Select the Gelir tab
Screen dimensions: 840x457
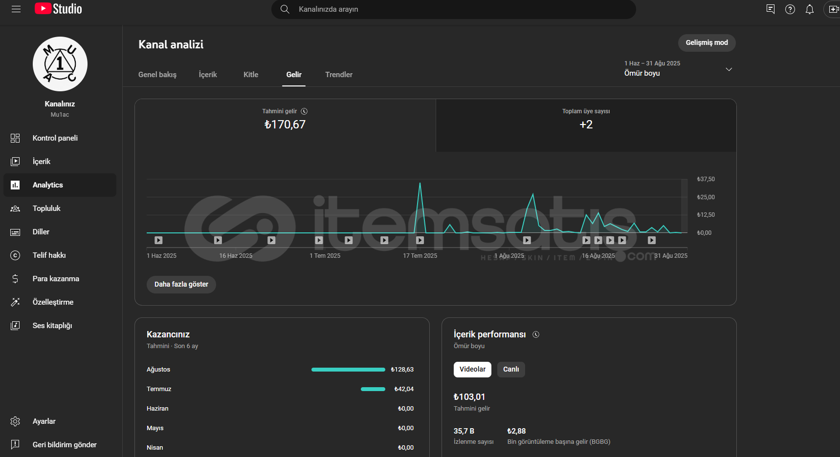294,75
